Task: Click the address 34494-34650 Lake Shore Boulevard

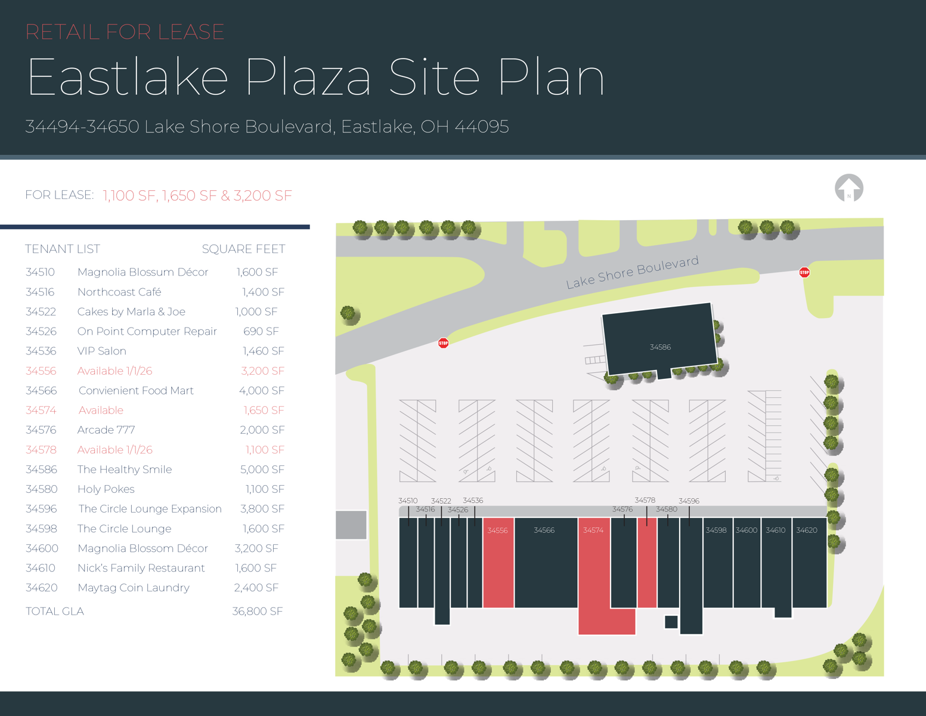Action: click(267, 126)
